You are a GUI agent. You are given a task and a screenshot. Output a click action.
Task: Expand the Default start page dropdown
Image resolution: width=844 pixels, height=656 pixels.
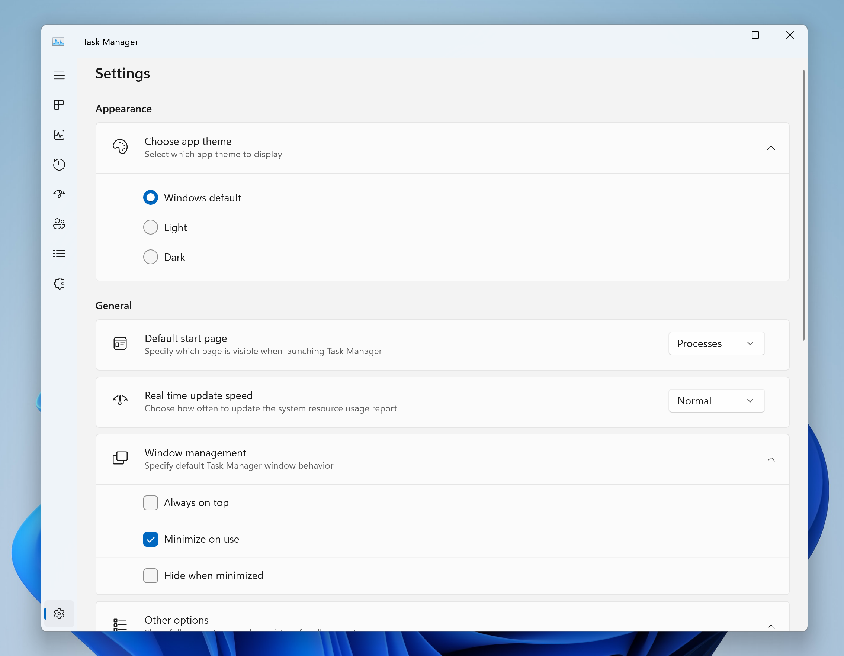716,343
